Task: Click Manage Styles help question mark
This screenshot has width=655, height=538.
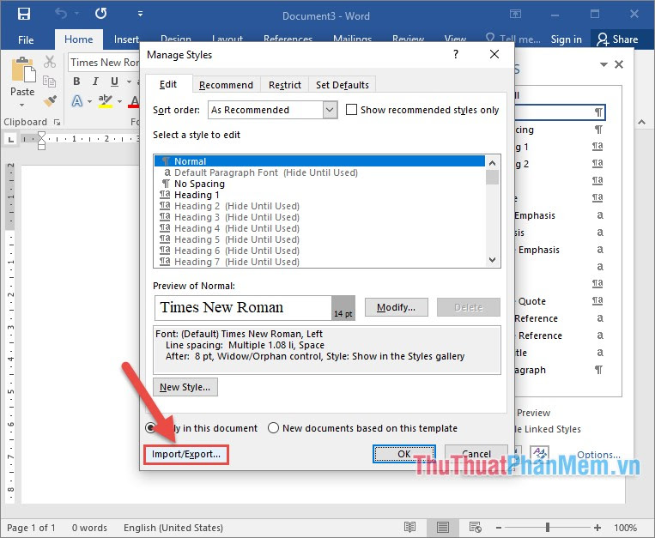Action: (456, 54)
